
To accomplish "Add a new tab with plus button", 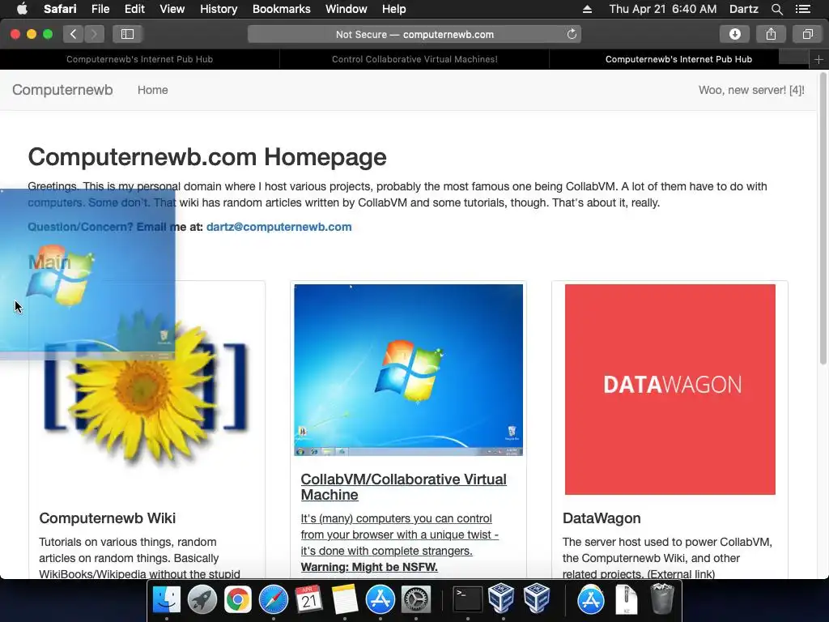I will [818, 60].
